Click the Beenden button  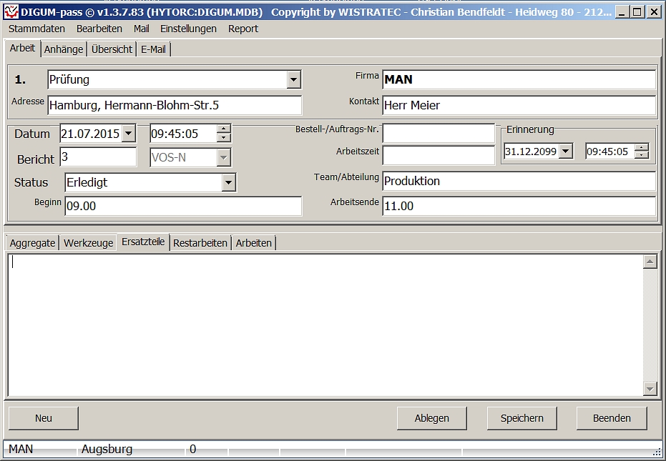point(612,418)
